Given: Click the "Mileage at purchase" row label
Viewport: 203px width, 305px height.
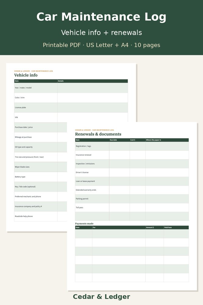Looking at the screenshot, I should (x=23, y=137).
